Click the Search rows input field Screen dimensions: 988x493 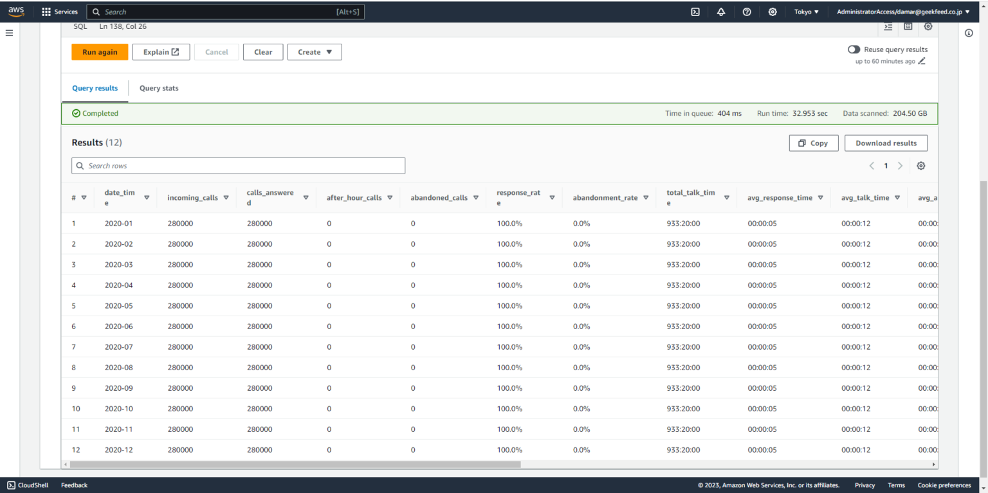pyautogui.click(x=239, y=166)
